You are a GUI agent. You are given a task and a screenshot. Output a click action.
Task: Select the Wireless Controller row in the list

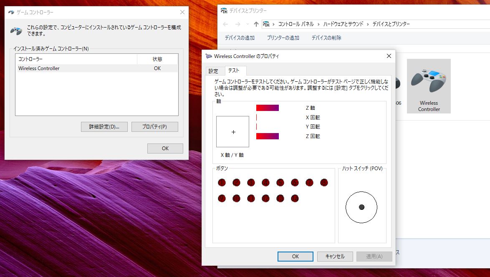pyautogui.click(x=96, y=68)
